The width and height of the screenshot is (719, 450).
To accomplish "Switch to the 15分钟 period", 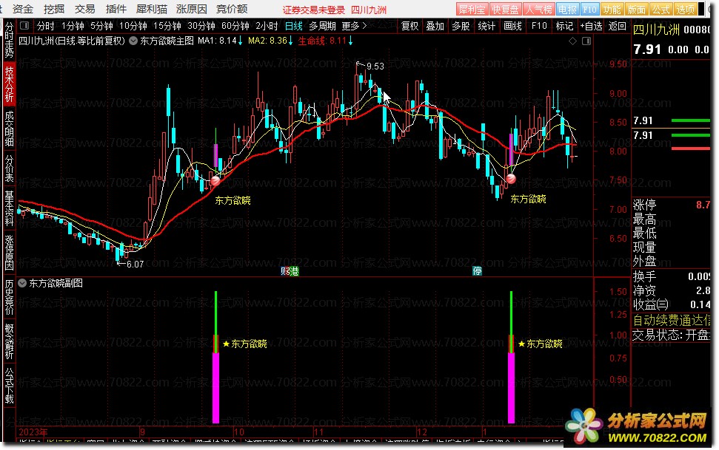I will (x=167, y=26).
